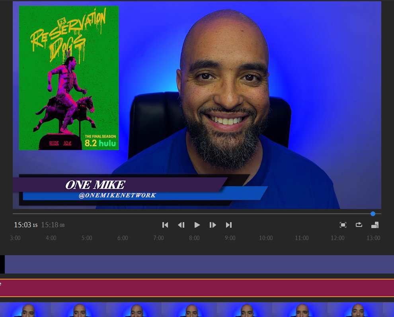This screenshot has width=394, height=317.
Task: Click the 7:00 mark on the time ruler
Action: click(x=158, y=238)
